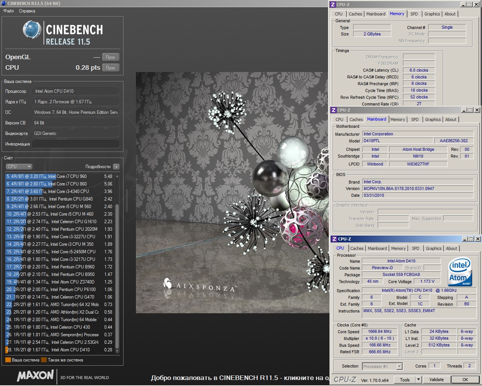Click the Validate button
Viewport: 482px width, 386px height.
point(436,380)
